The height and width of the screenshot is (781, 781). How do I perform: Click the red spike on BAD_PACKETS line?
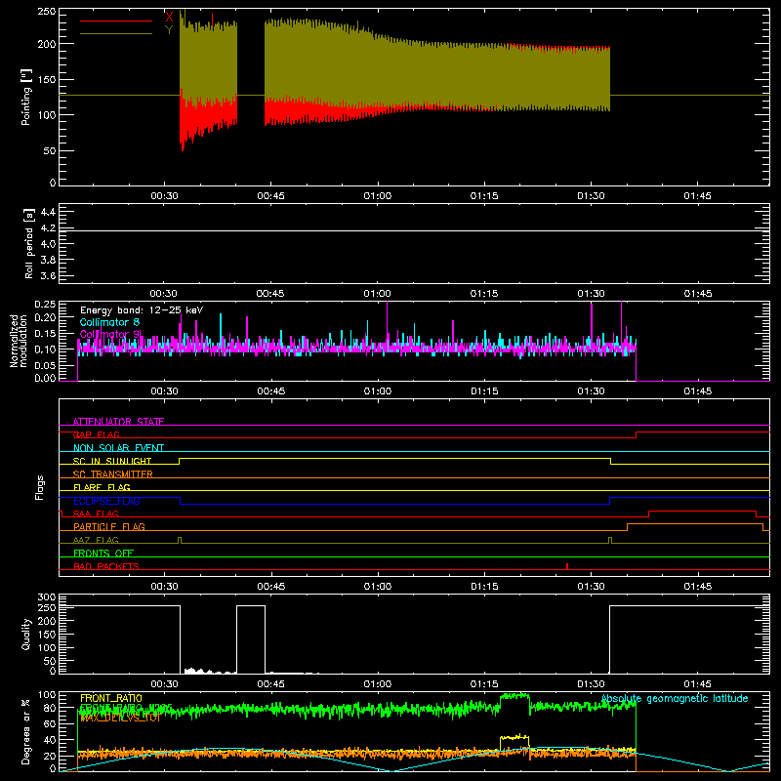point(567,566)
